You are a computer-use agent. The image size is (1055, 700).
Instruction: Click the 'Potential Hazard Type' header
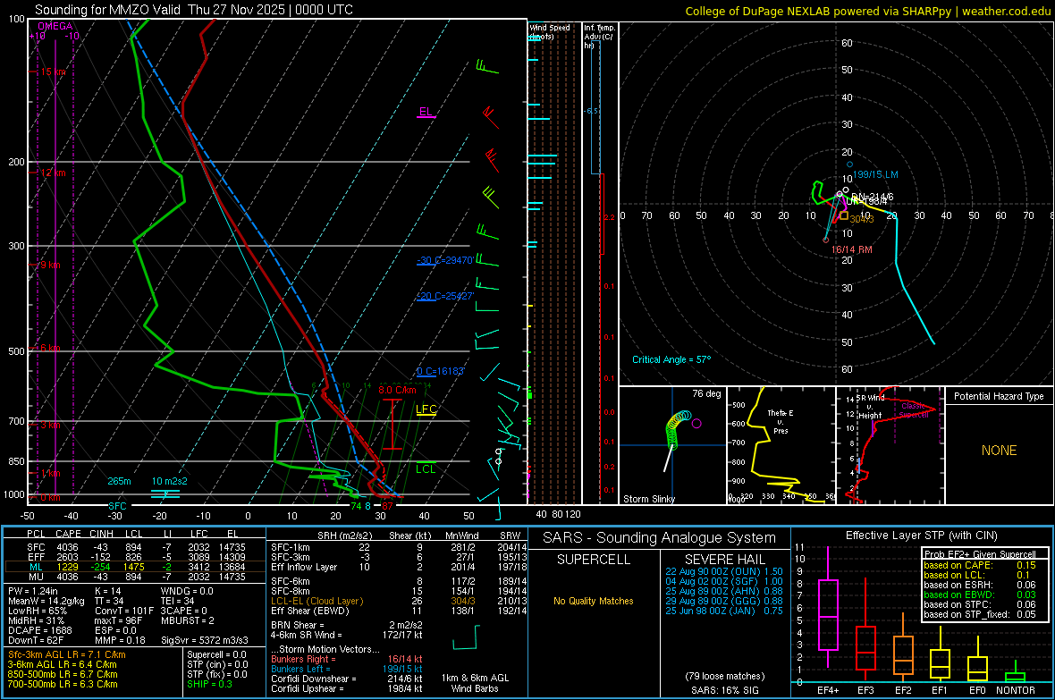click(x=999, y=396)
